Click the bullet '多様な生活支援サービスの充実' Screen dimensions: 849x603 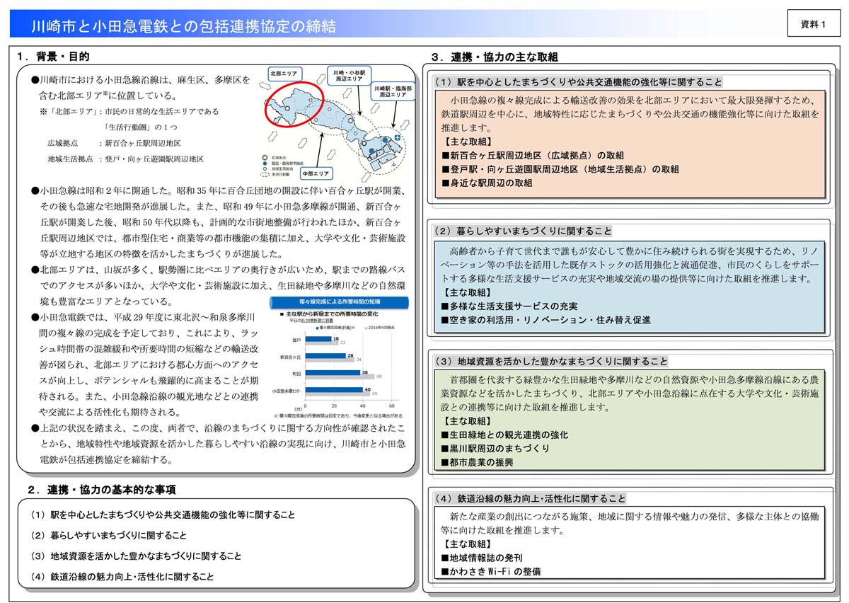pos(509,306)
